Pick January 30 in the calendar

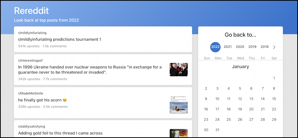(206, 130)
